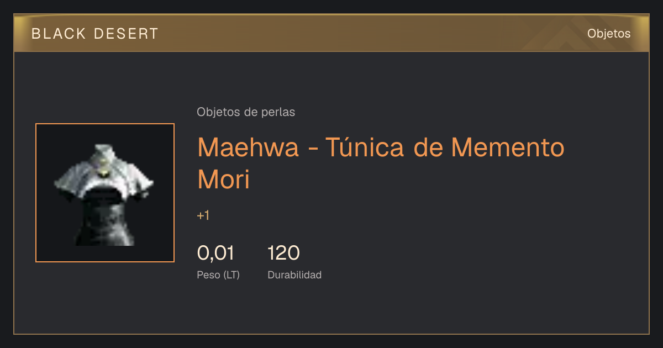The image size is (663, 348).
Task: Click the +1 enhancement level text
Action: [x=203, y=215]
